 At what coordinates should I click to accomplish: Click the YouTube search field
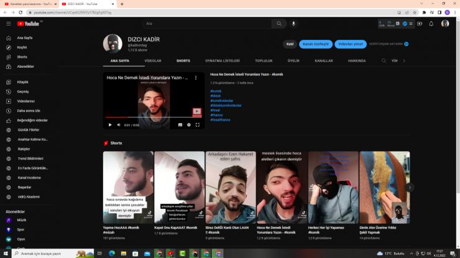pyautogui.click(x=207, y=24)
